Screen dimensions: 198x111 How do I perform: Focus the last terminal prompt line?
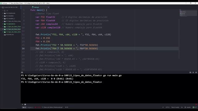click(62, 82)
